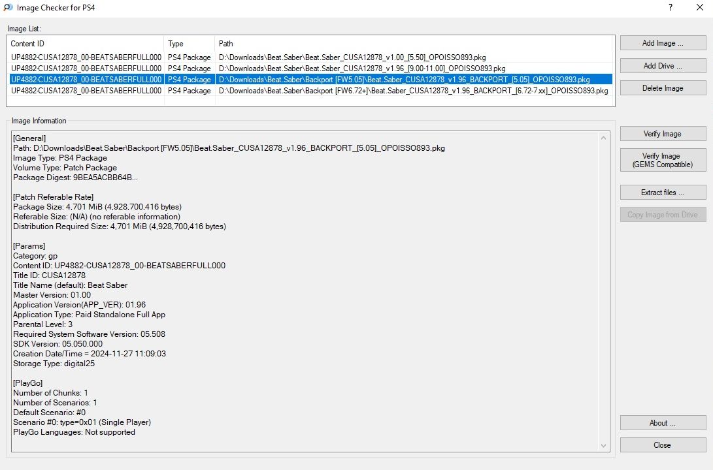Select the BACKPORT [6.72-7.xx] package row
This screenshot has width=713, height=470.
point(413,91)
